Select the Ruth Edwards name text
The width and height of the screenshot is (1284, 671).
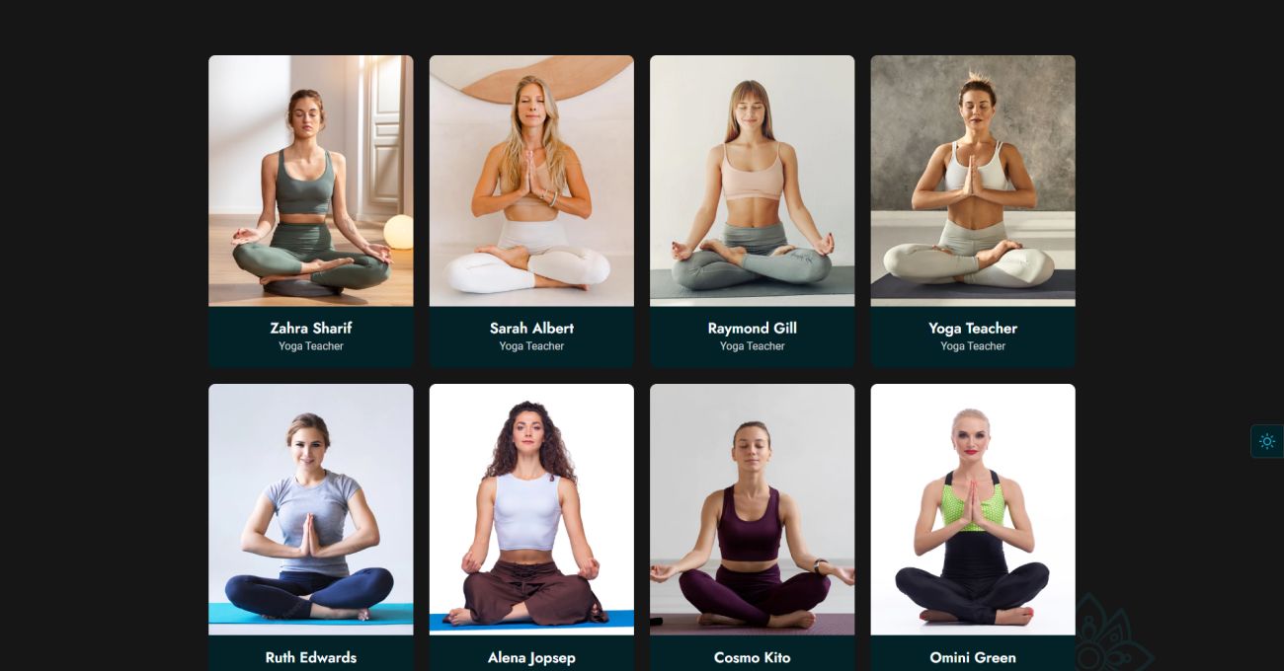point(311,657)
